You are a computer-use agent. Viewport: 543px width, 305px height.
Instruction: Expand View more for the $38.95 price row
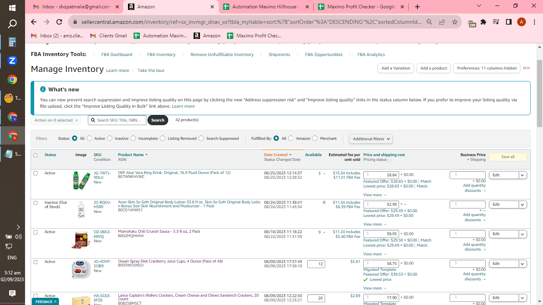coord(374,254)
